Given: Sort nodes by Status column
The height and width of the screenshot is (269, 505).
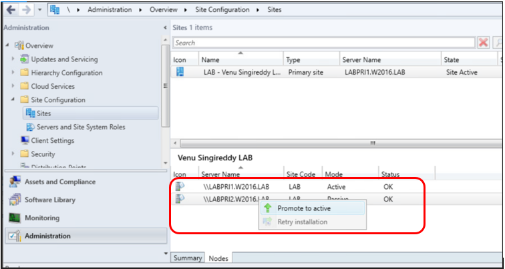Looking at the screenshot, I should (406, 174).
